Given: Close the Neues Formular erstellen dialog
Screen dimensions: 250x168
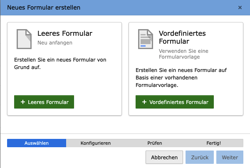Looking at the screenshot, I should (x=240, y=7).
